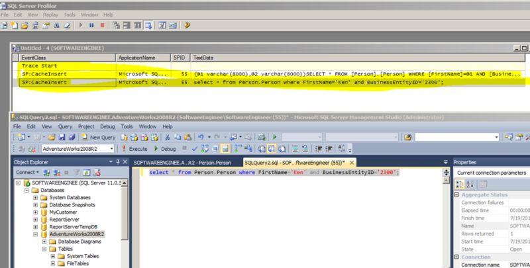
Task: Click the Alphabetical sort icon in Properties
Action: point(470,184)
